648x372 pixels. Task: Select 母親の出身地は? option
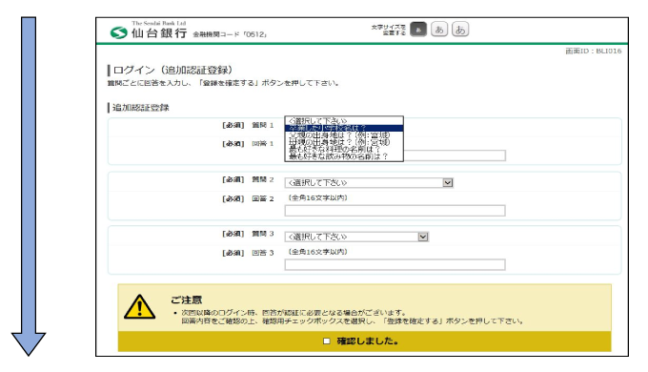click(344, 142)
